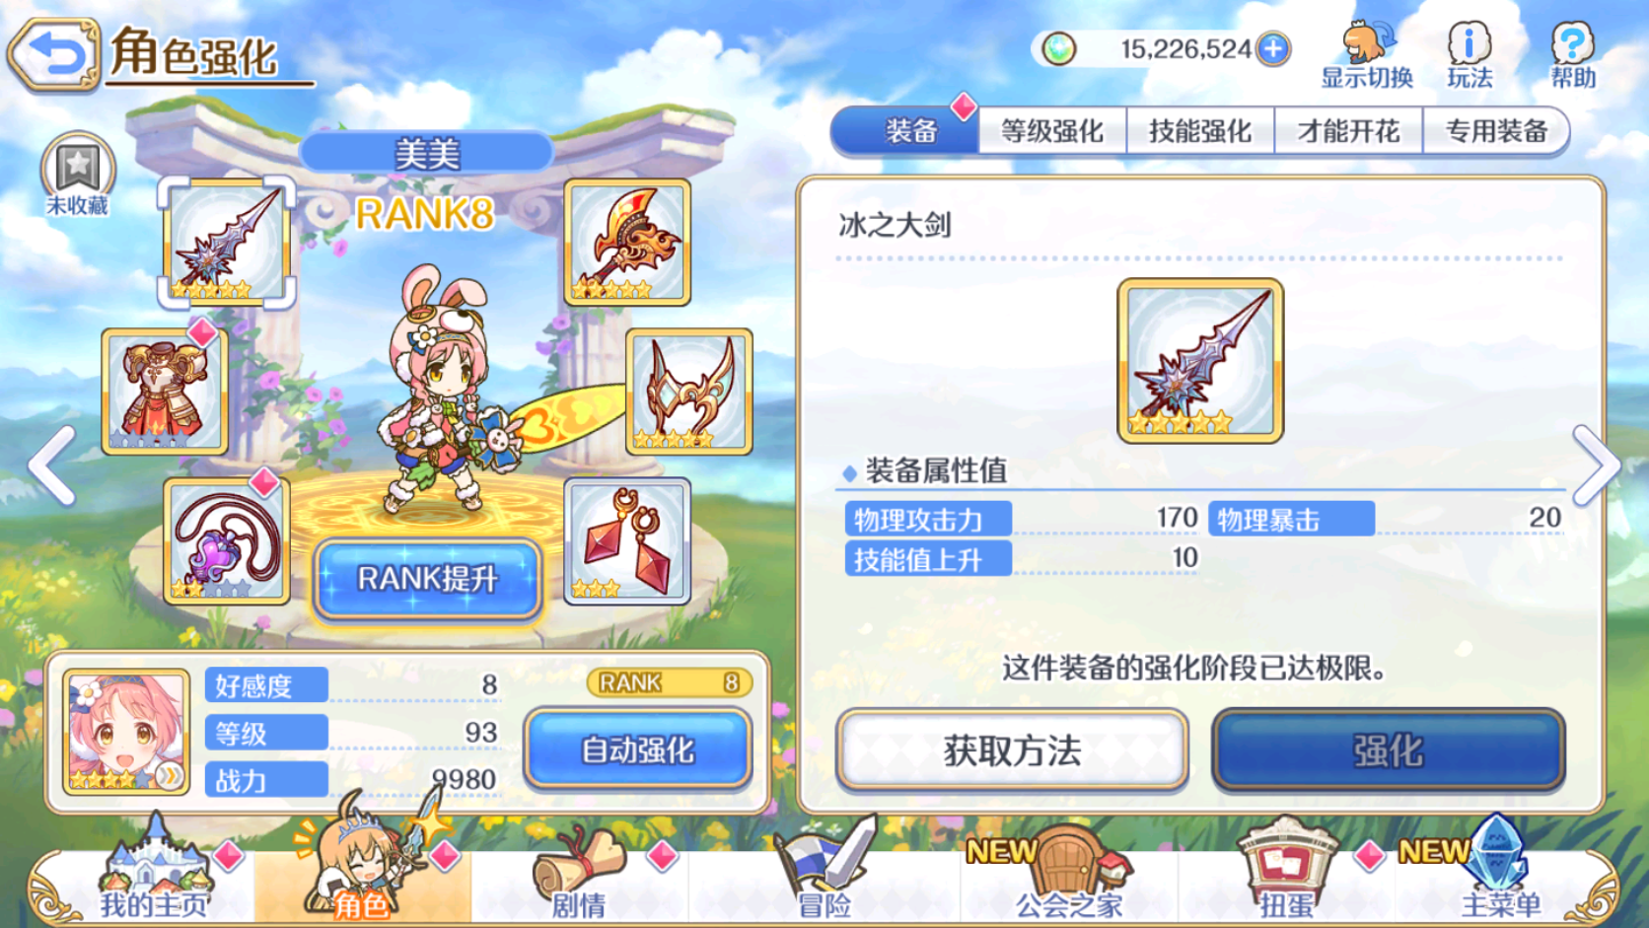Select the fire axe equipment slot

(627, 243)
